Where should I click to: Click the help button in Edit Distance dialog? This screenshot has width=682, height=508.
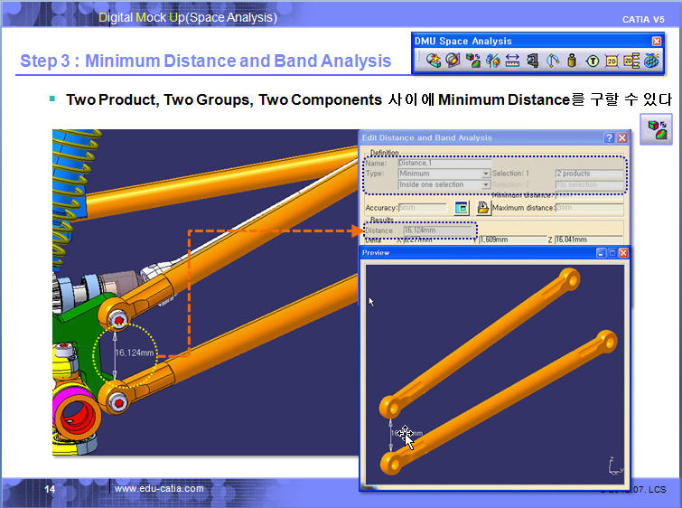pos(609,137)
